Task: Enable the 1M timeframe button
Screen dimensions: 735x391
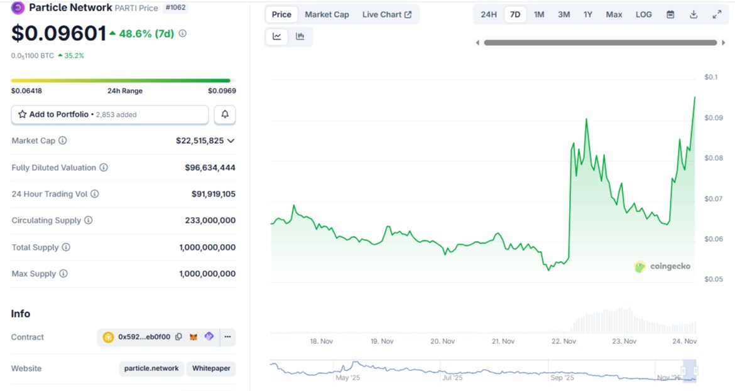Action: coord(538,14)
